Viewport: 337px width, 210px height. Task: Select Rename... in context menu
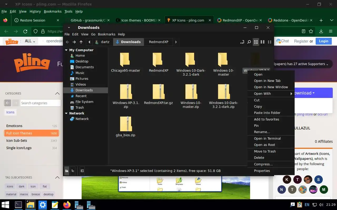[271, 132]
